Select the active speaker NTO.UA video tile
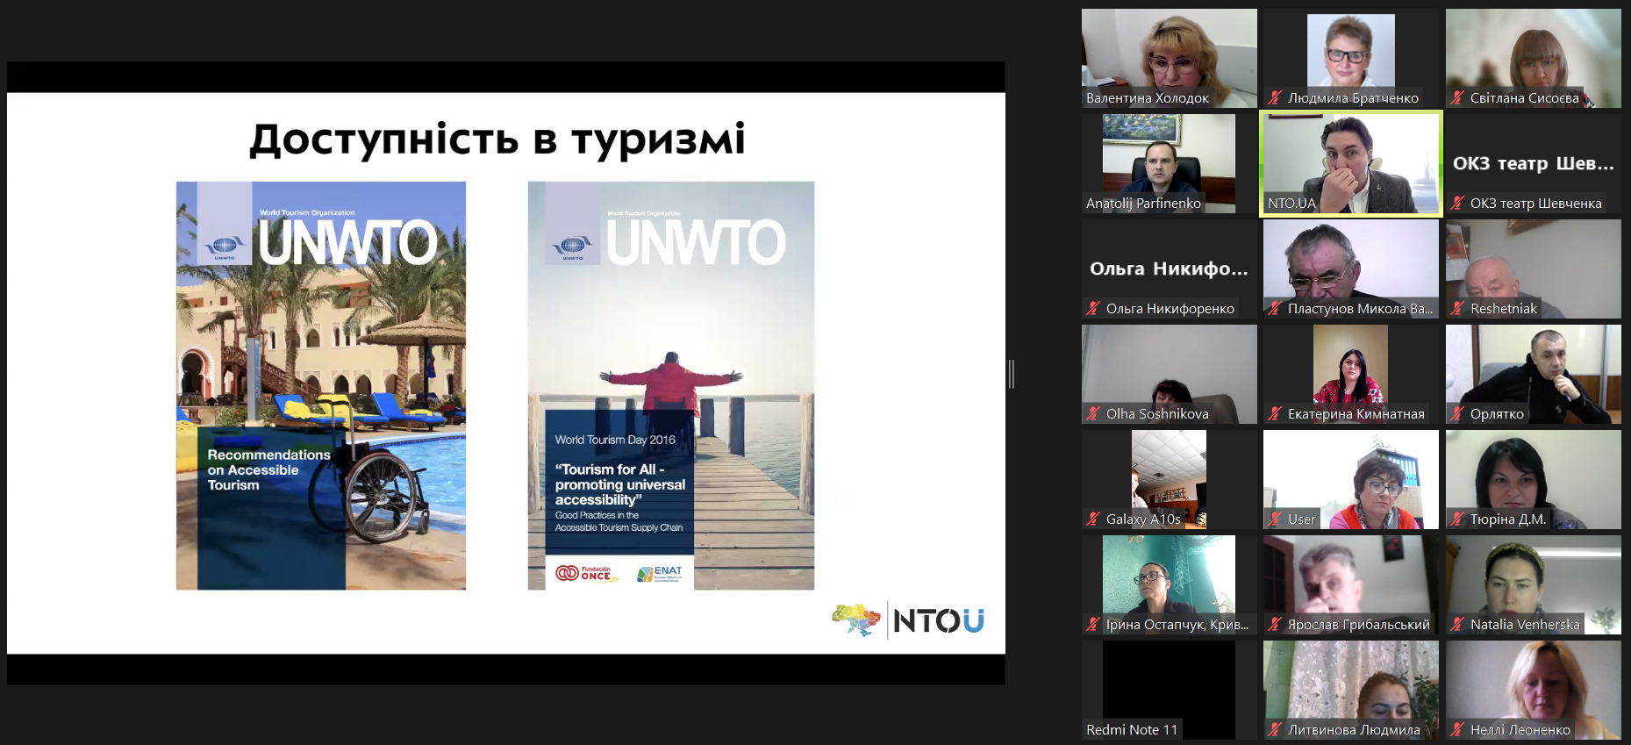Screen dimensions: 1631x745 1351,163
